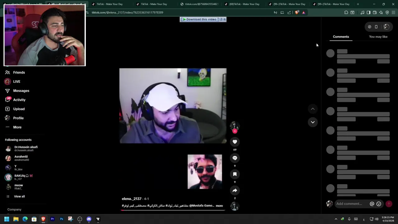The width and height of the screenshot is (398, 224).
Task: Insert a mention with the @ icon
Action: (x=372, y=204)
